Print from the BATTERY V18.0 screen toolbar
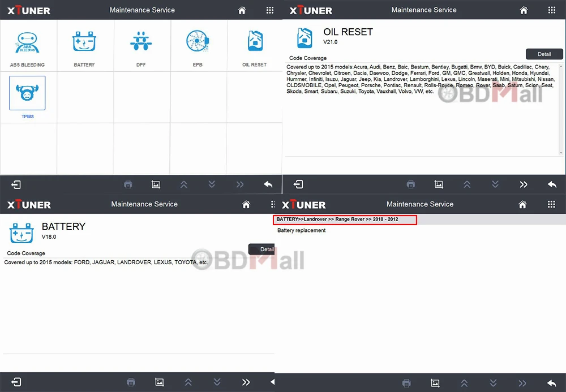 click(131, 382)
